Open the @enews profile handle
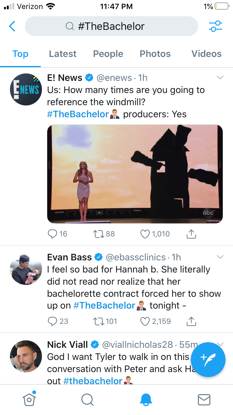 coord(114,78)
